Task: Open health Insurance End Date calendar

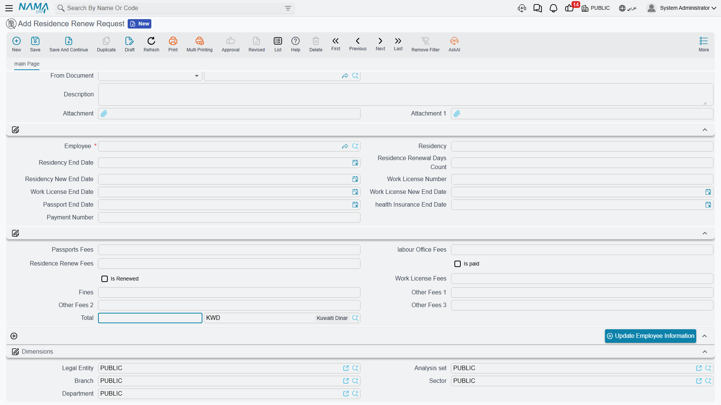Action: [x=708, y=205]
